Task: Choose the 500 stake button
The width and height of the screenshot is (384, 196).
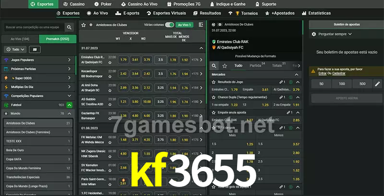Action: click(x=362, y=84)
